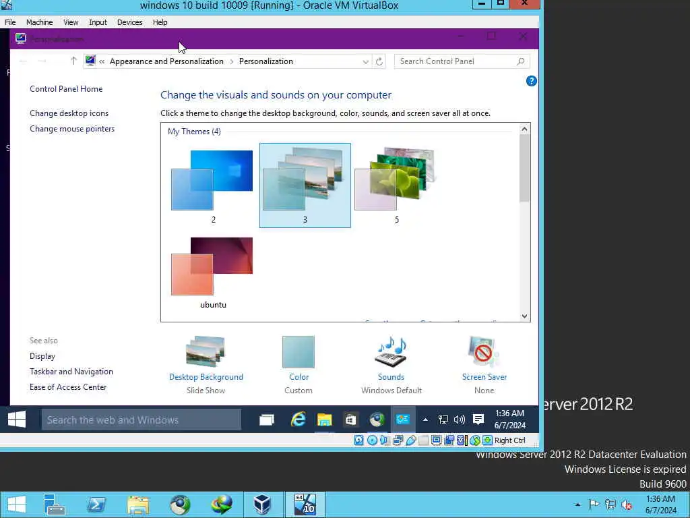
Task: Click the host Action Center flag tray icon
Action: (x=594, y=504)
